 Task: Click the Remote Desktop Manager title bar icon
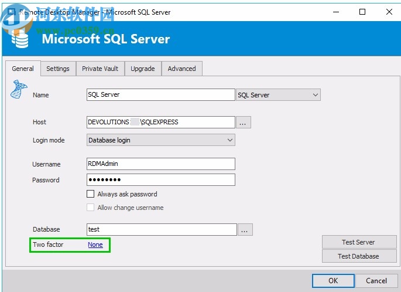pyautogui.click(x=12, y=12)
